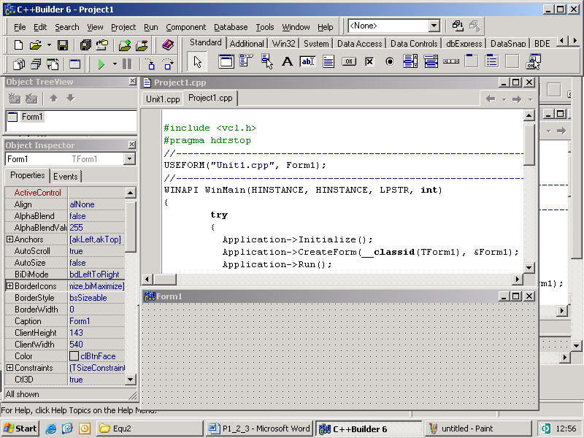Click the Remove file from project icon
Image resolution: width=584 pixels, height=438 pixels.
(142, 45)
